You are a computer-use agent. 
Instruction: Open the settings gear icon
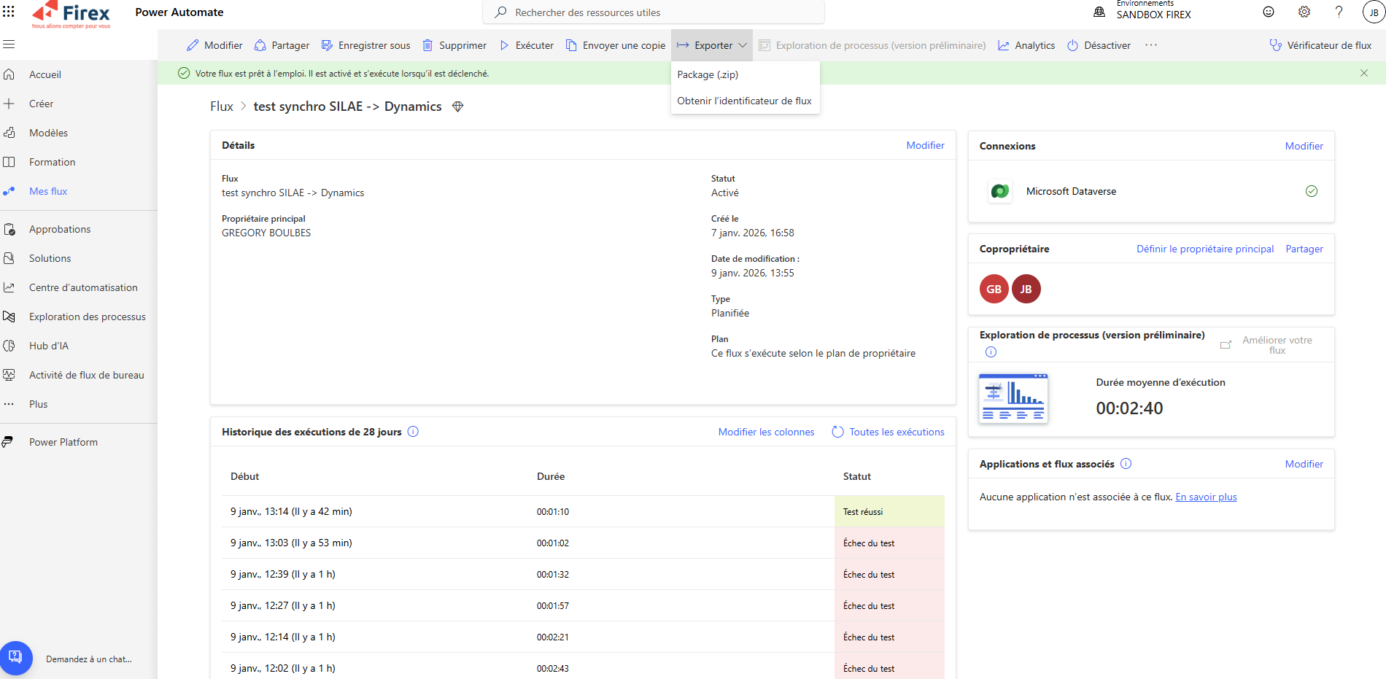click(x=1304, y=12)
